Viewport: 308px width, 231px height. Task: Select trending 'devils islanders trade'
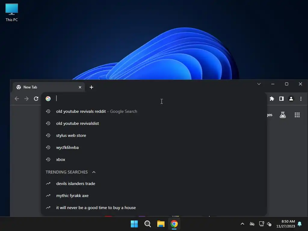coord(154,183)
